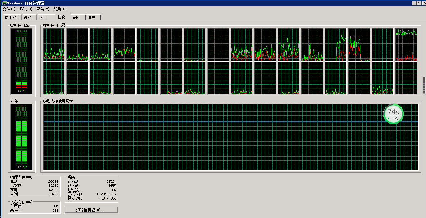Switch to the 应用程序 tab
Screen dimensions: 426x218
pos(12,17)
